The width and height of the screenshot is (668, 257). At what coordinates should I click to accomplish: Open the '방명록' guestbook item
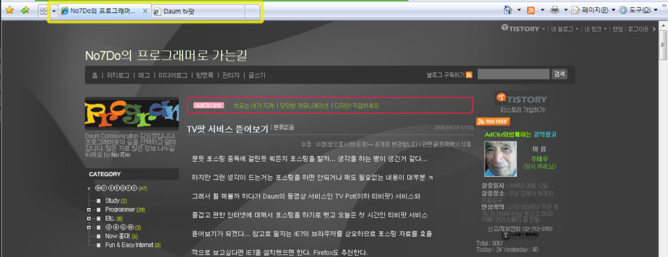[x=204, y=75]
